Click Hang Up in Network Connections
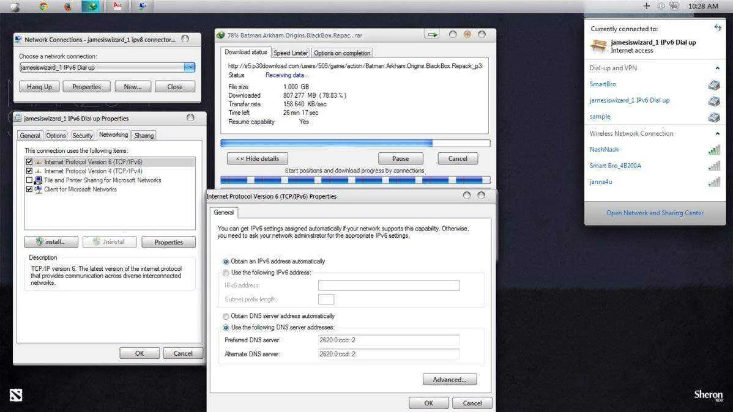The image size is (733, 412). tap(39, 86)
